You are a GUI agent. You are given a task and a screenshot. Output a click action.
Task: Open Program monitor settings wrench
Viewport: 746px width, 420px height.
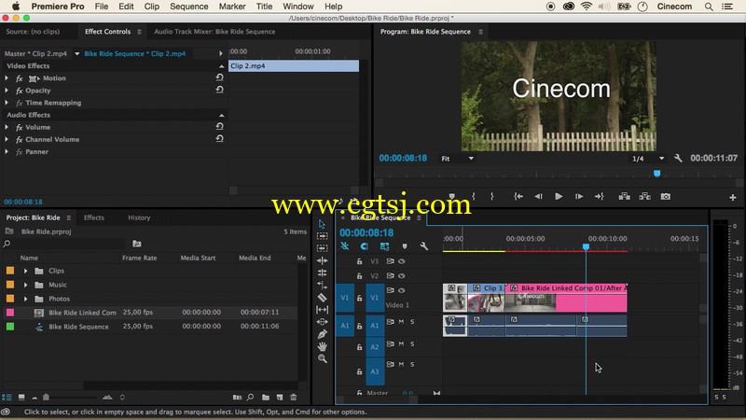678,158
